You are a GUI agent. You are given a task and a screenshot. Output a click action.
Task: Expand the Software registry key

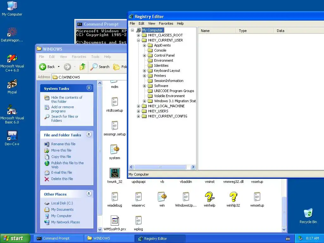[144, 86]
